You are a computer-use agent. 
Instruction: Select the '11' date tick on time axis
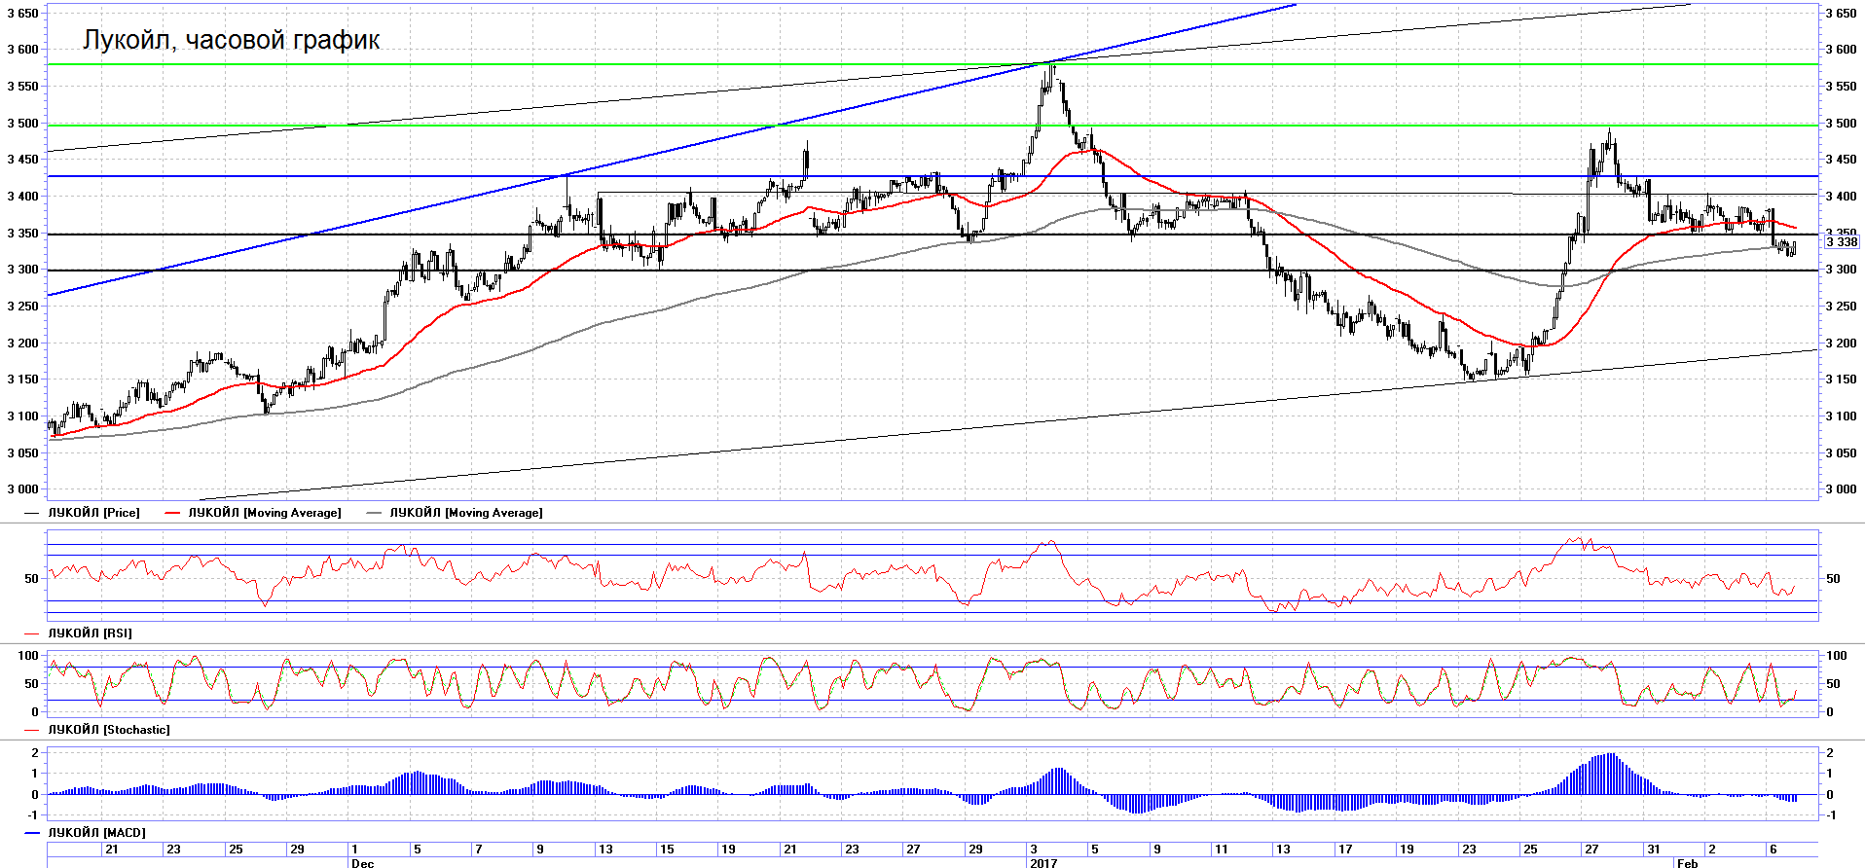click(1222, 850)
